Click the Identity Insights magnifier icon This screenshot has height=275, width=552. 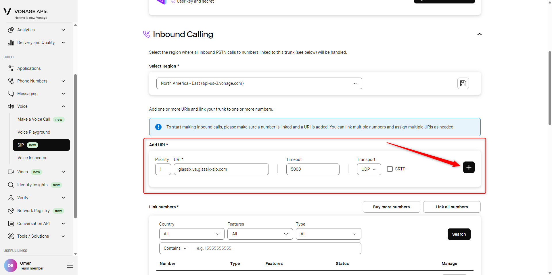11,185
